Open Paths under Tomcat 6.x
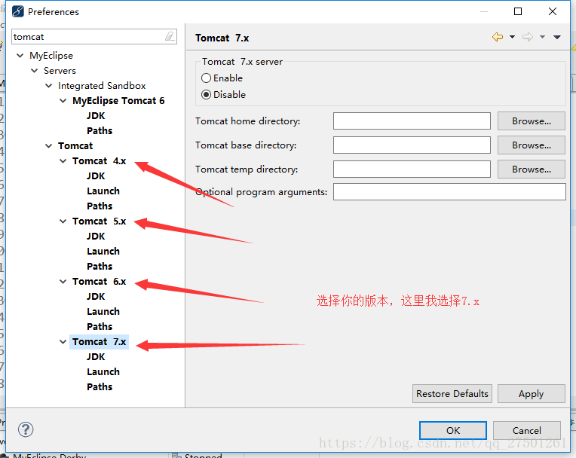The height and width of the screenshot is (458, 576). coord(100,326)
